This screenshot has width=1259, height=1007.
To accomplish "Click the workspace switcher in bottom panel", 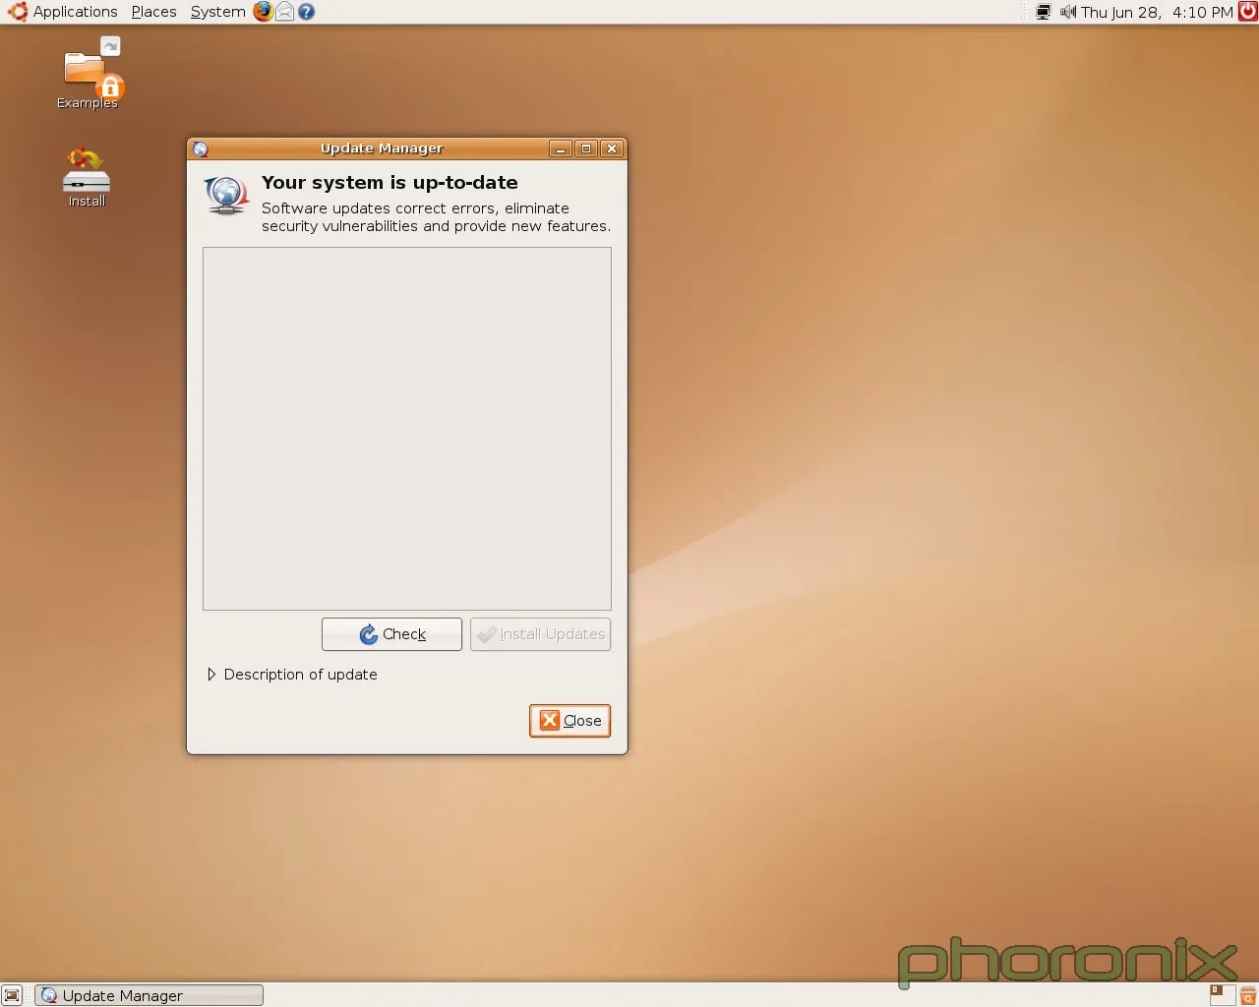I will (1223, 995).
